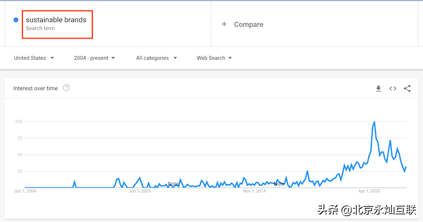423x222 pixels.
Task: Click the Jun 1, 2009 axis label
Action: (140, 191)
